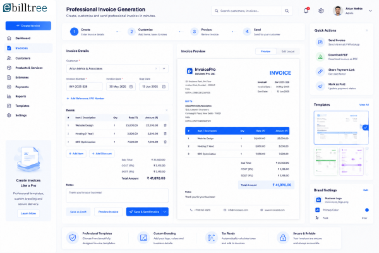Click the billtree logo
The image size is (379, 253).
pos(25,8)
